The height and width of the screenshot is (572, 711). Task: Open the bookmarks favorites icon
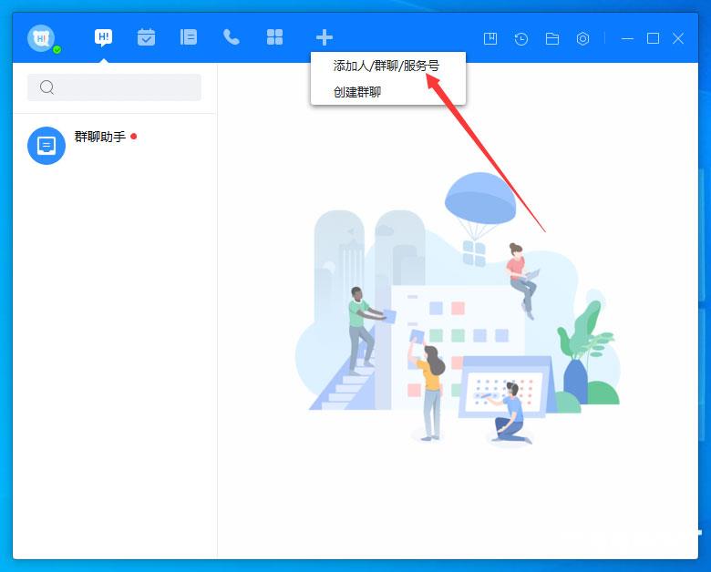(x=490, y=38)
